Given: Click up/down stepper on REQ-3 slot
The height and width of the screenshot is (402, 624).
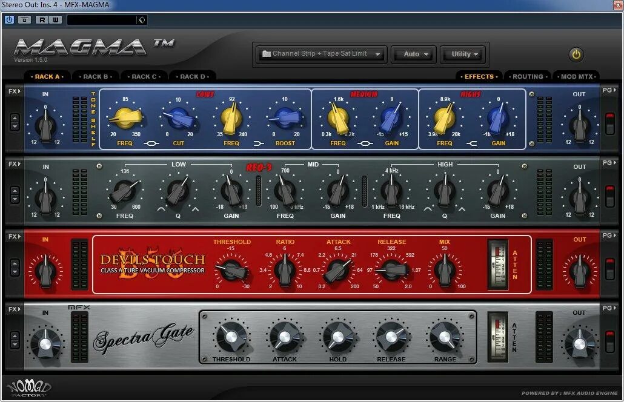Looking at the screenshot, I should 15,195.
